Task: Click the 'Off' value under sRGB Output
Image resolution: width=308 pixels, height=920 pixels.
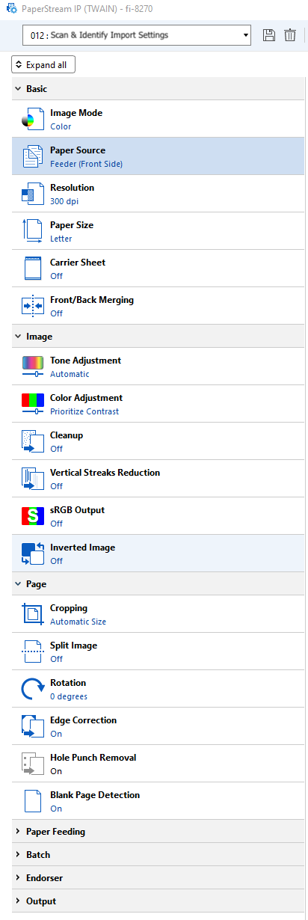Action: tap(56, 524)
